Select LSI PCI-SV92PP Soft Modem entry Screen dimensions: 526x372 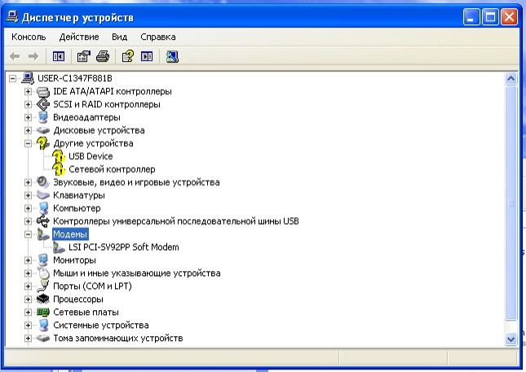(124, 247)
